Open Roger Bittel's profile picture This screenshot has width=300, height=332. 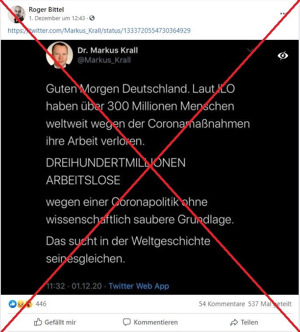tap(16, 14)
